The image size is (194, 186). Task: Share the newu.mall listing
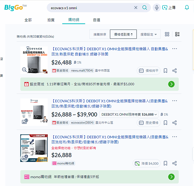[174, 71]
